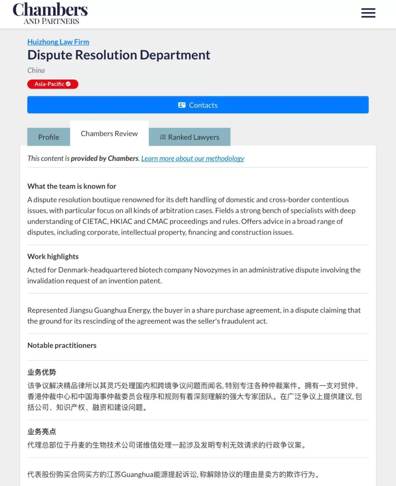Click the blue Contacts button
Screen dimensions: 396x486
click(198, 105)
